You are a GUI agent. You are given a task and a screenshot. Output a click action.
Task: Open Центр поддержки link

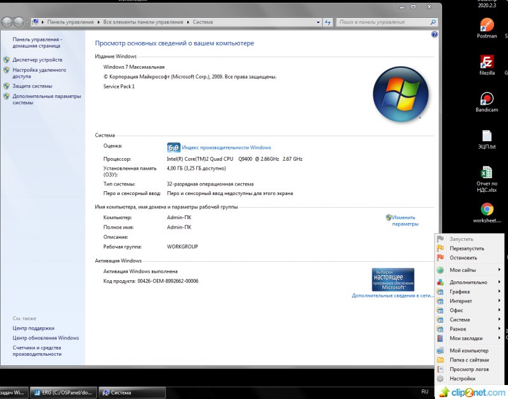(34, 328)
